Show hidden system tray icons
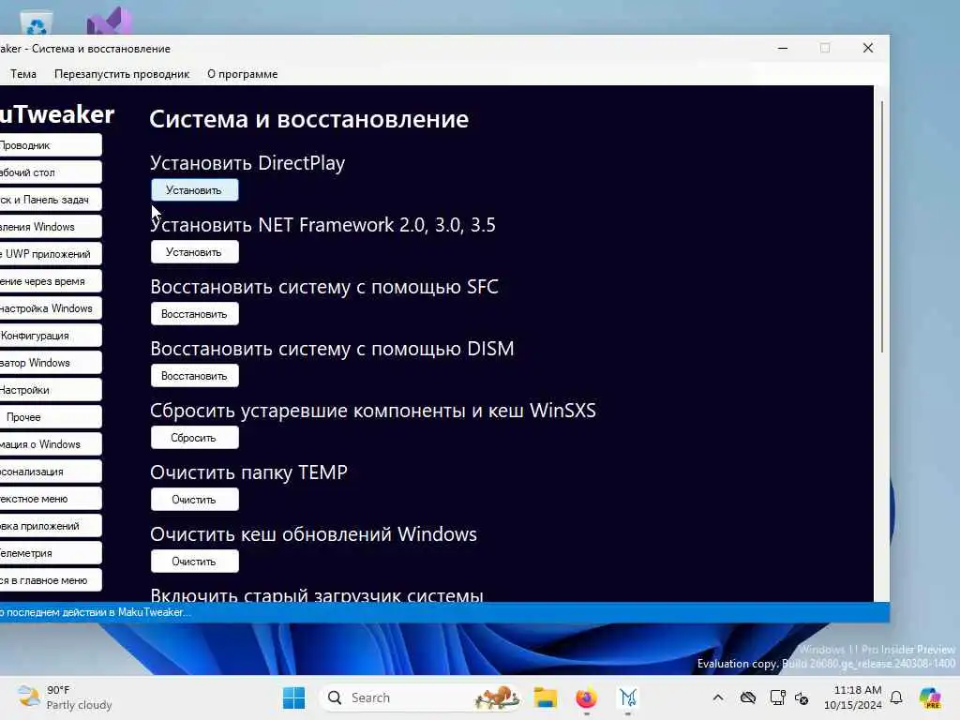 [718, 697]
